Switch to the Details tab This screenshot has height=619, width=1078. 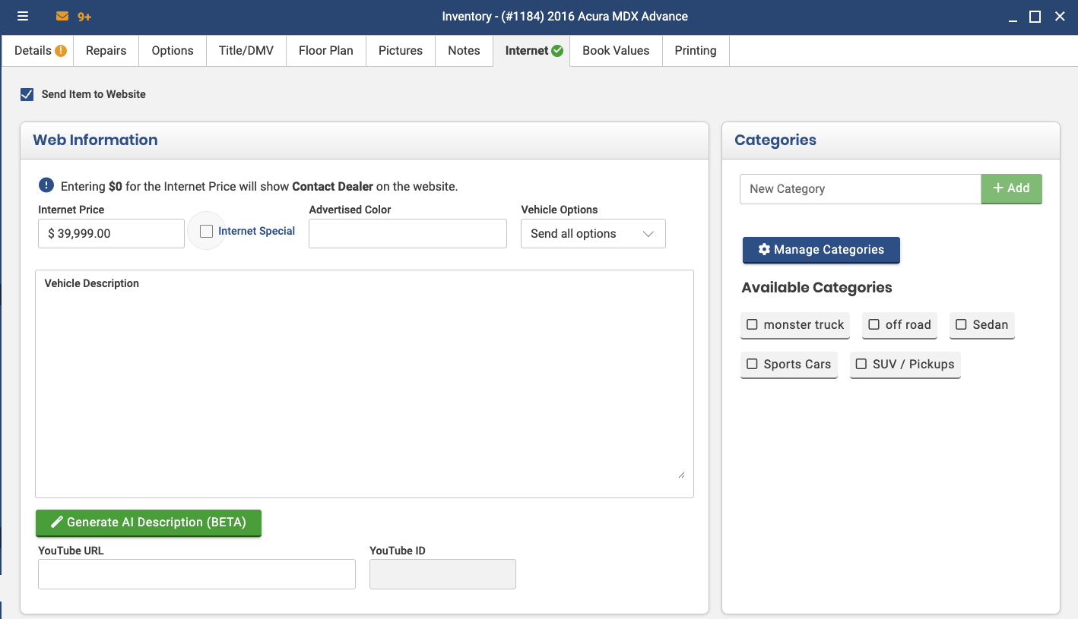[38, 51]
